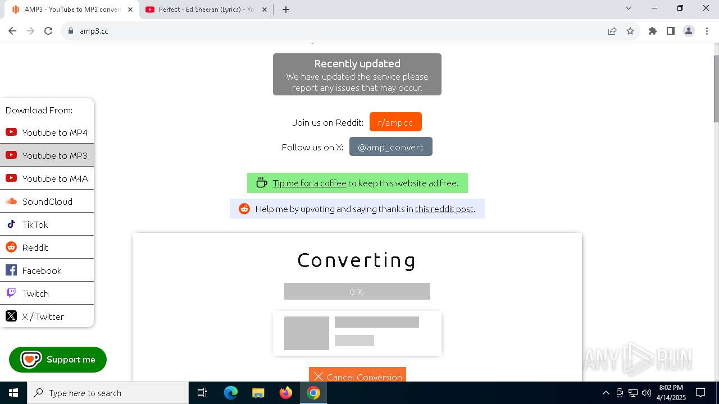Image resolution: width=719 pixels, height=404 pixels.
Task: Select Reddit in Download From list
Action: point(47,247)
